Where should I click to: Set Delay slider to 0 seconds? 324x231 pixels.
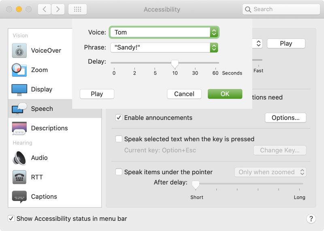tap(114, 63)
